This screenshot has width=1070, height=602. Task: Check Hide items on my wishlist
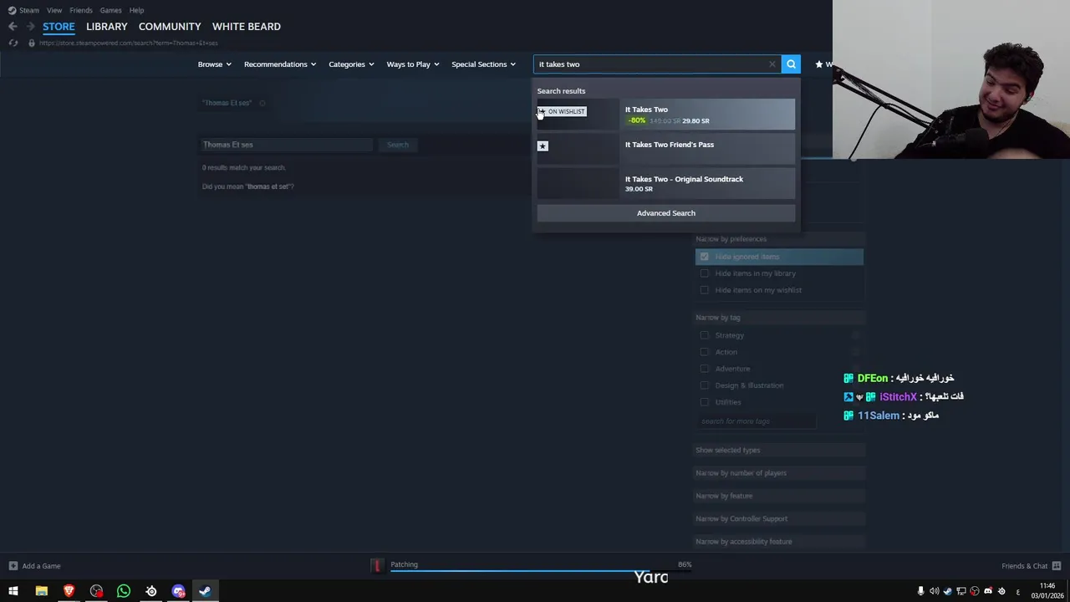point(705,290)
